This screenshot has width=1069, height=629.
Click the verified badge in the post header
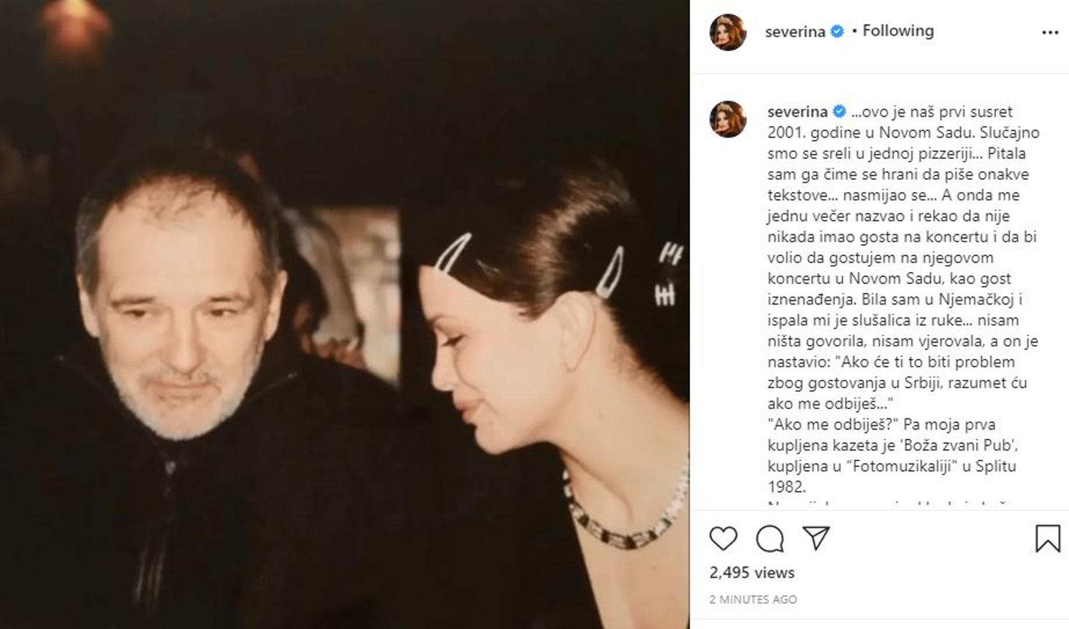837,31
